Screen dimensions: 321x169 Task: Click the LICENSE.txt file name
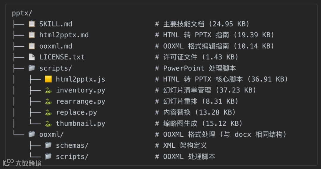[62, 57]
